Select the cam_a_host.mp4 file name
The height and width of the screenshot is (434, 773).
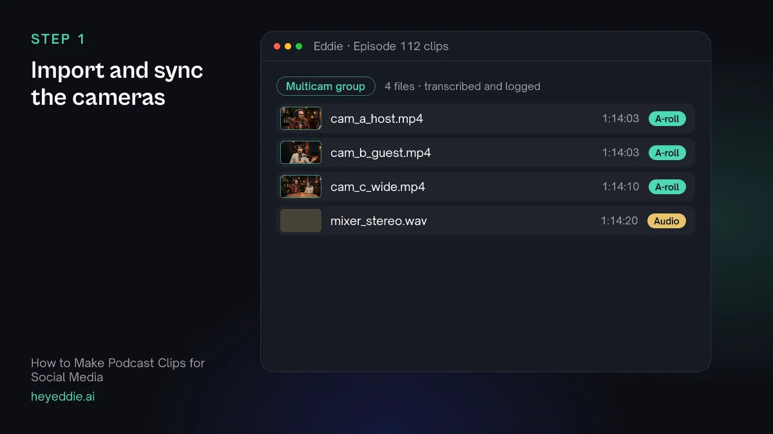(377, 119)
